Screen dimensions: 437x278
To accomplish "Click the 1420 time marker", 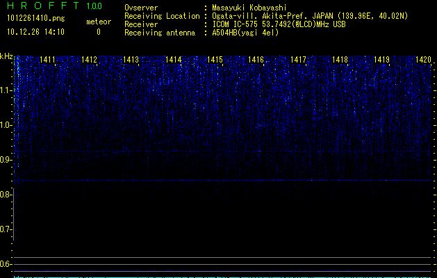I will point(423,59).
